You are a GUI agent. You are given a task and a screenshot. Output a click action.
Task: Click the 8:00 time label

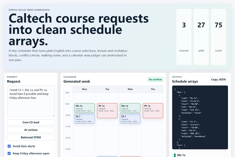pos(67,93)
